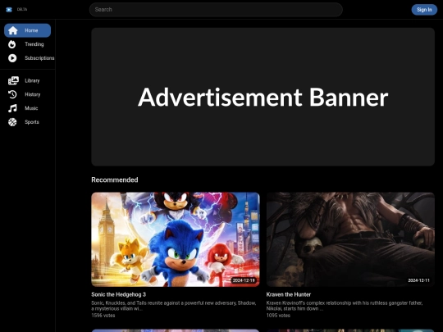Click the History clock icon
The width and height of the screenshot is (443, 332).
click(x=12, y=94)
